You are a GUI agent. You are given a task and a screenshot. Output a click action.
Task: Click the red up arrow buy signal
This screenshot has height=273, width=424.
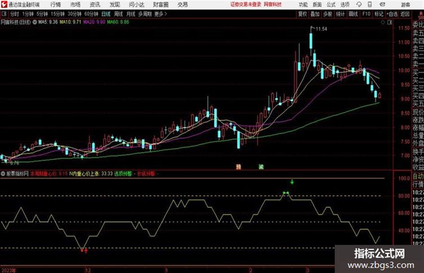86,251
